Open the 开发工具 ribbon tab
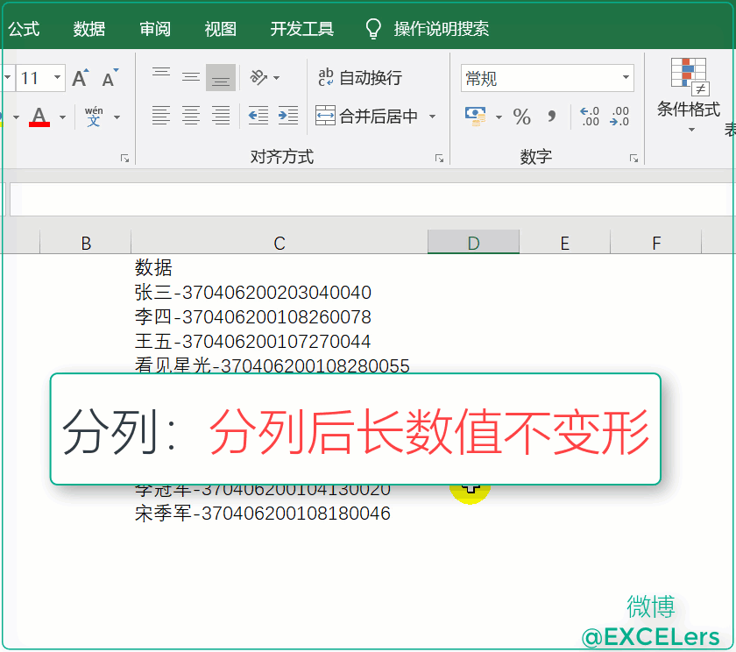736x652 pixels. [302, 29]
